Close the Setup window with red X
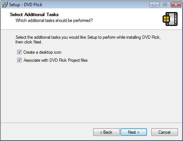This screenshot has height=141, width=183. tap(176, 5)
